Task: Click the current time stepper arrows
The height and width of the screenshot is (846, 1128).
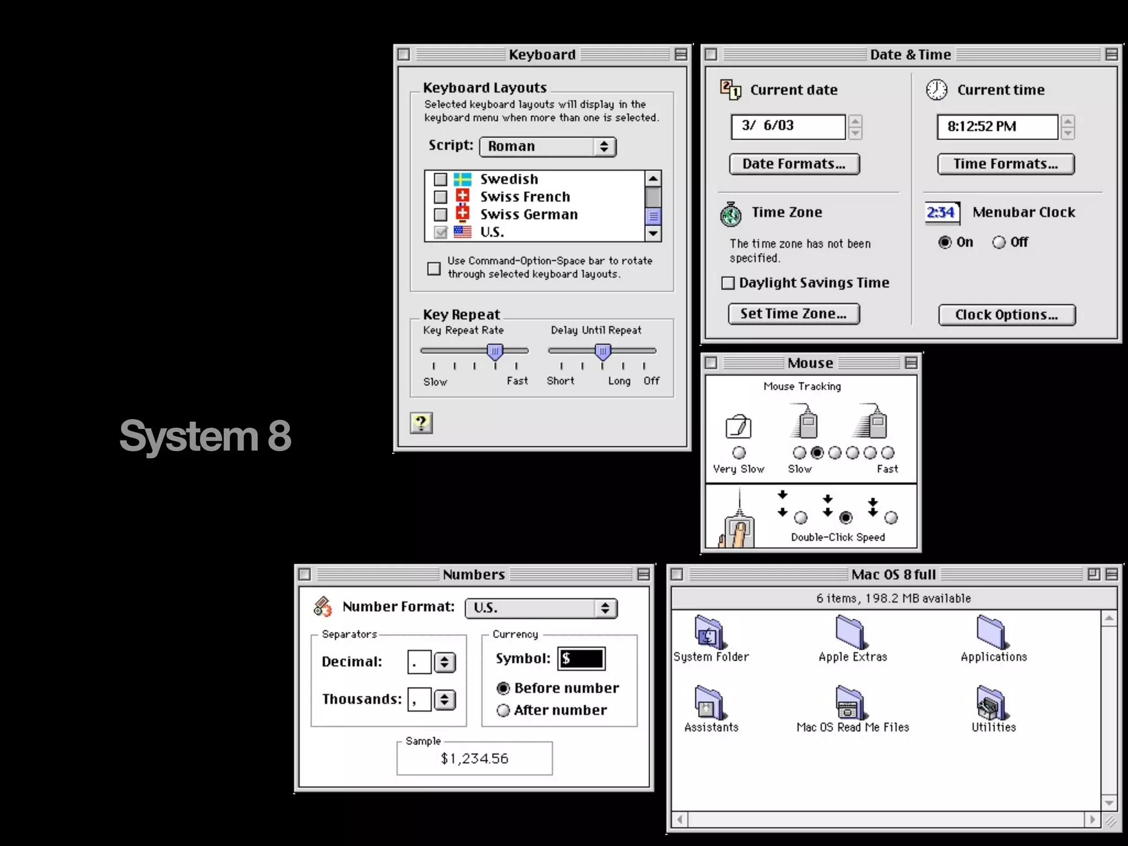Action: click(1068, 127)
